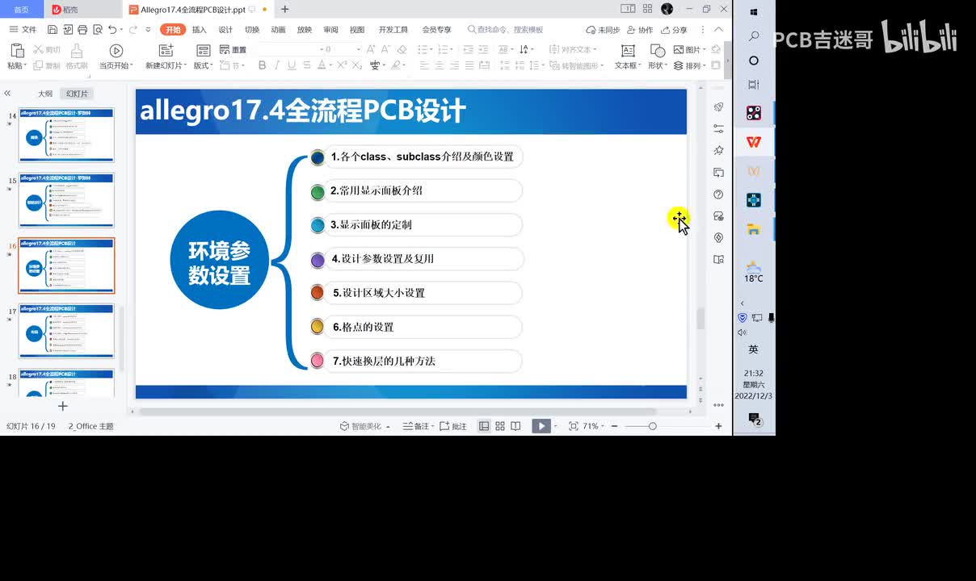
Task: Click the Not Synced (未同步) button
Action: click(602, 30)
